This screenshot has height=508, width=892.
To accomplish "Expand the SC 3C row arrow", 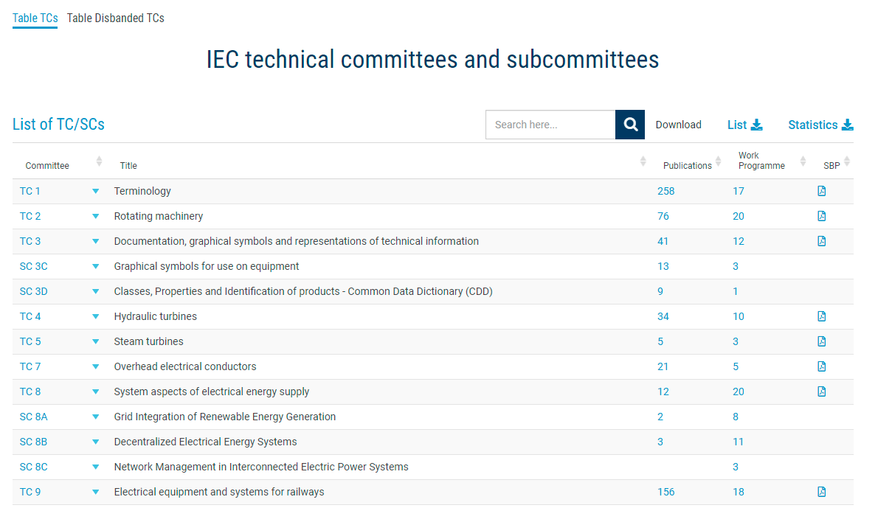I will [95, 266].
